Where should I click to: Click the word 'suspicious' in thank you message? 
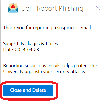68,28
